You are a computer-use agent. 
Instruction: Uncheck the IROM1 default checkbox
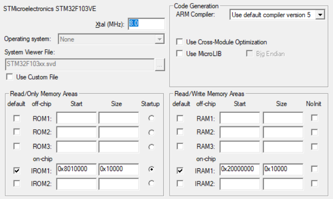point(17,170)
